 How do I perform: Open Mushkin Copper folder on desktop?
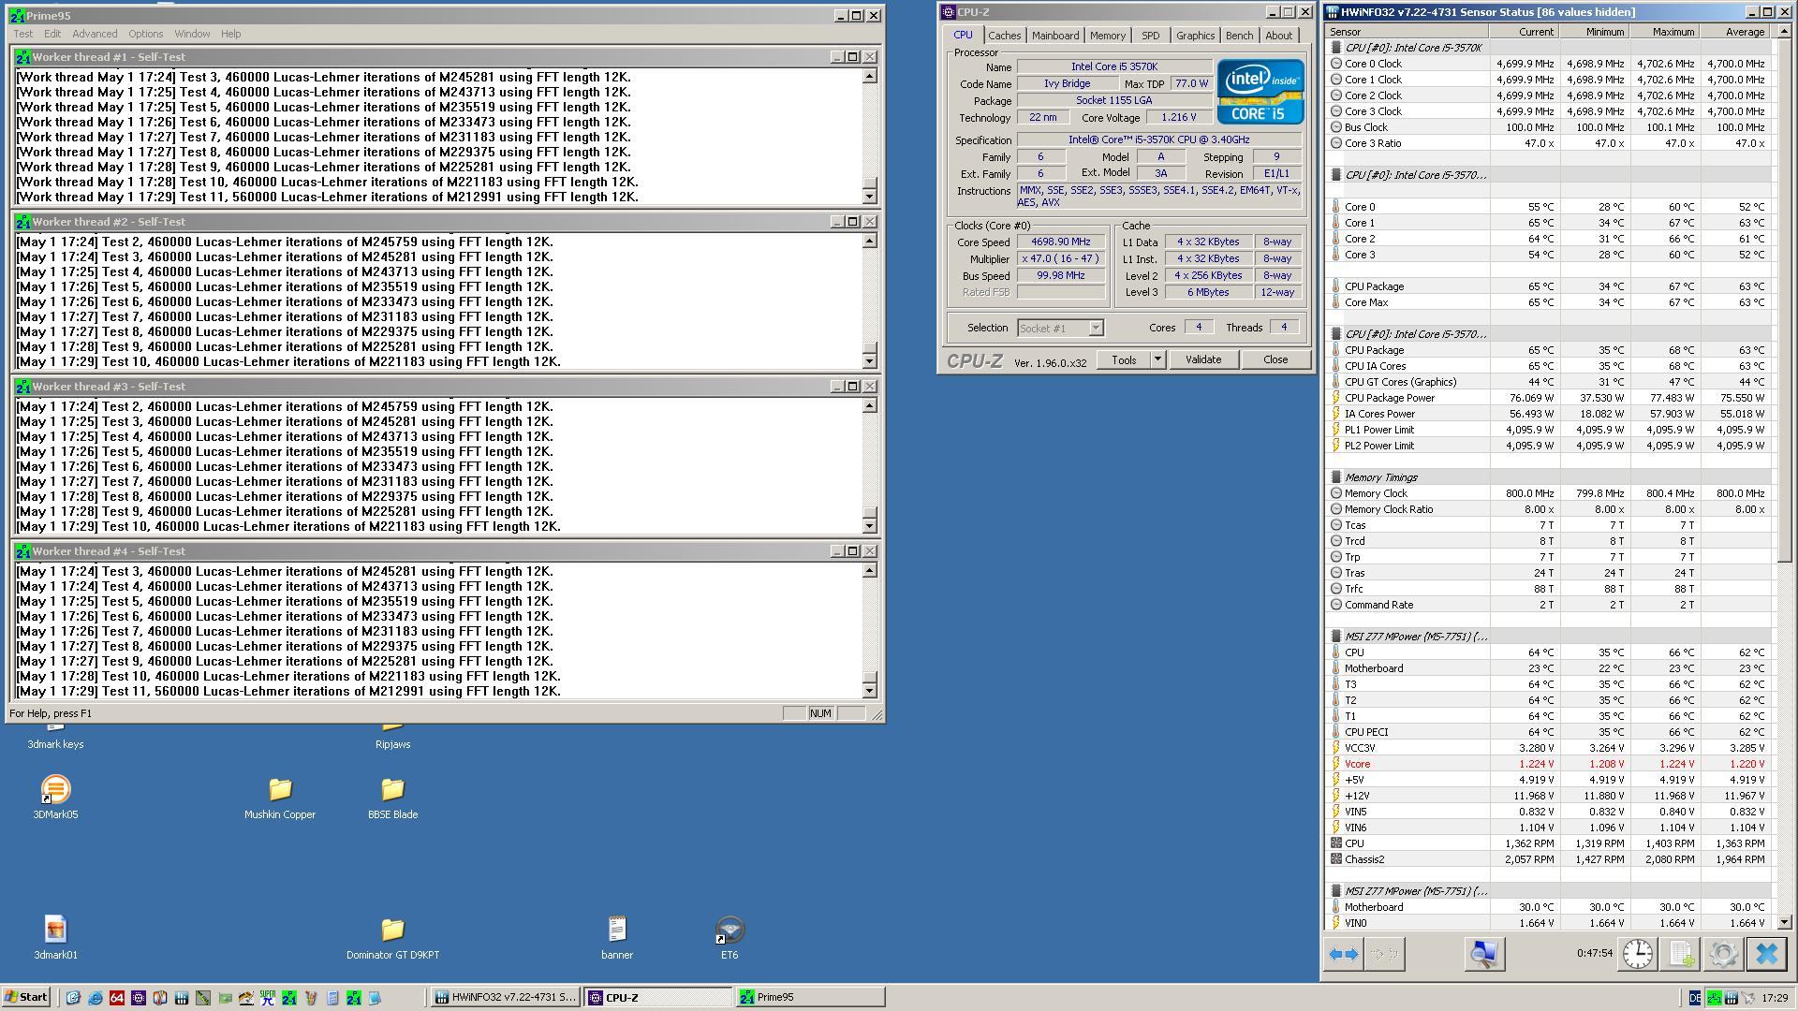click(280, 798)
